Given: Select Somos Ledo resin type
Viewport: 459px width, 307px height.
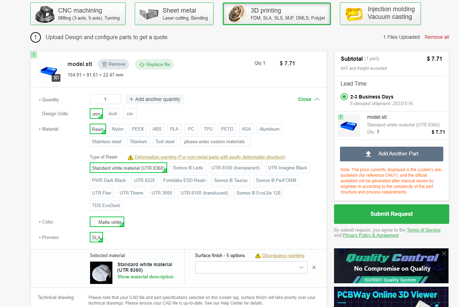Looking at the screenshot, I should 188,168.
